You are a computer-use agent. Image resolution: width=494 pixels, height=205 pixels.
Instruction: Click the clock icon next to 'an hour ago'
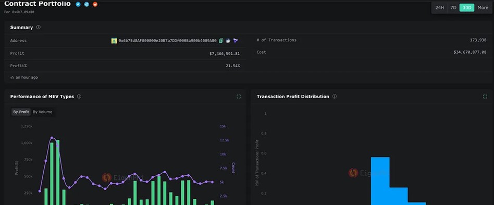[12, 78]
